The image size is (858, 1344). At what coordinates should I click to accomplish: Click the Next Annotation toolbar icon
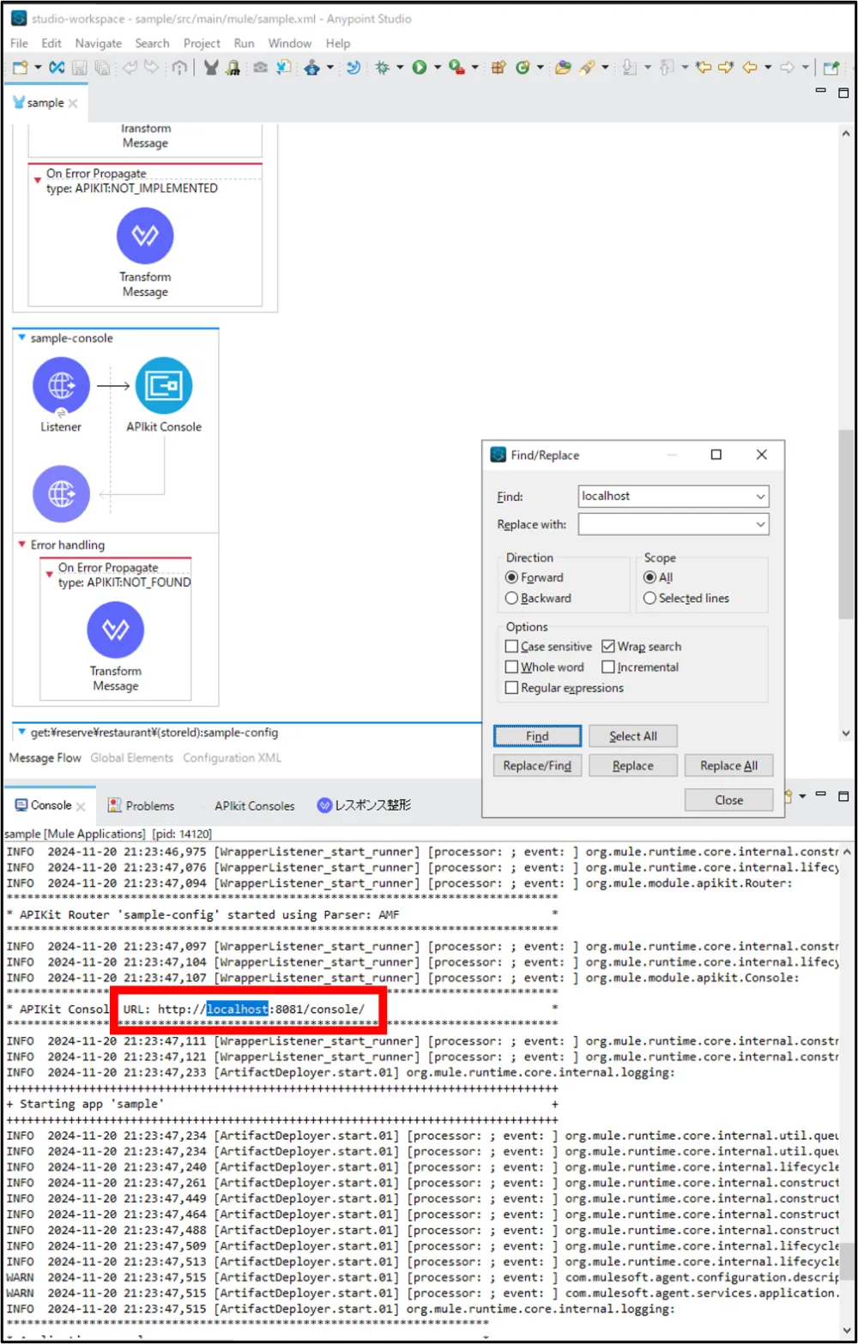[x=629, y=67]
